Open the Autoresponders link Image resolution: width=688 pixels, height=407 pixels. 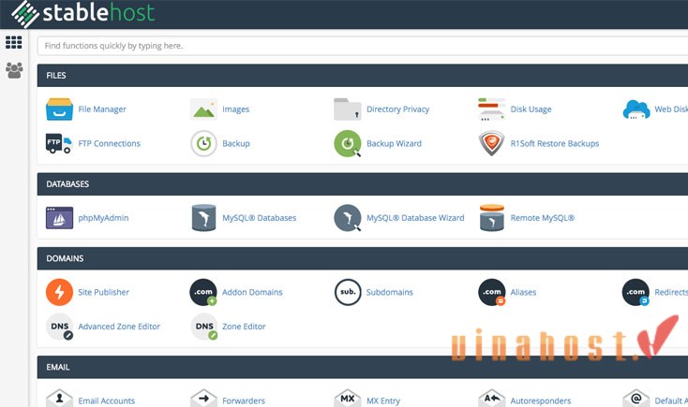pos(541,400)
